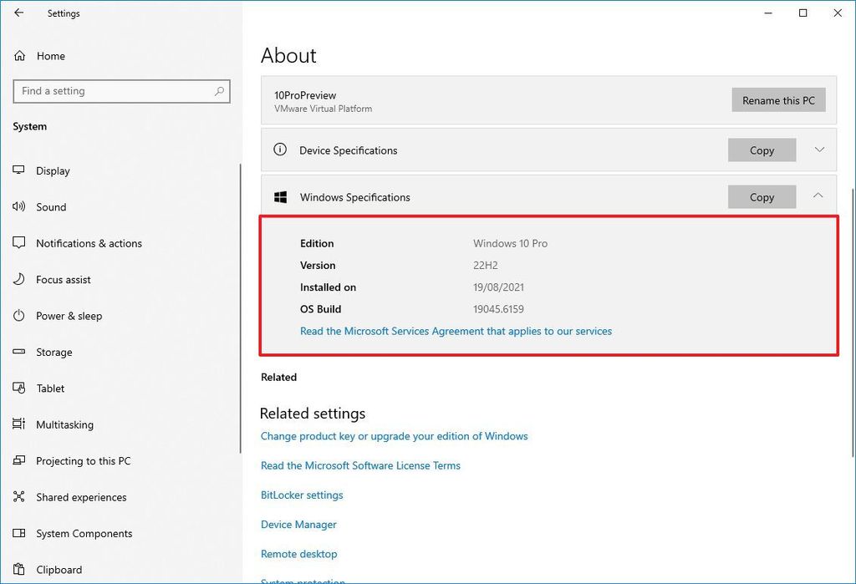Collapse the Windows Specifications section
Screen dimensions: 856x584
(818, 196)
